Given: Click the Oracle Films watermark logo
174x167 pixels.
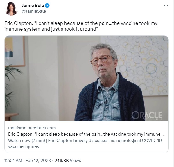Looking at the screenshot, I should point(147,116).
